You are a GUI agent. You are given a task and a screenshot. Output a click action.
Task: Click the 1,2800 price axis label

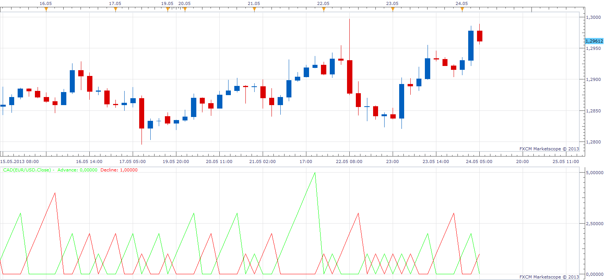tap(594, 142)
